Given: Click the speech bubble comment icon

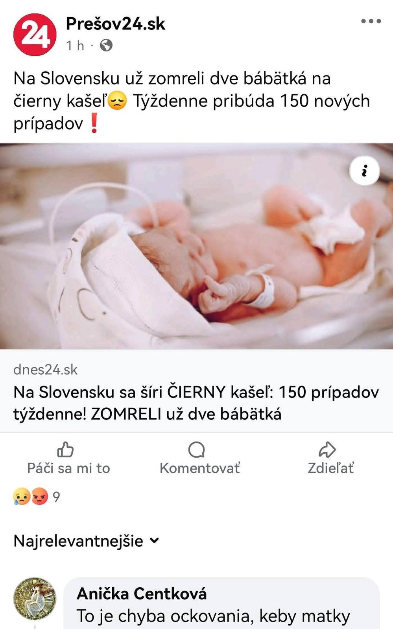Looking at the screenshot, I should click(197, 450).
